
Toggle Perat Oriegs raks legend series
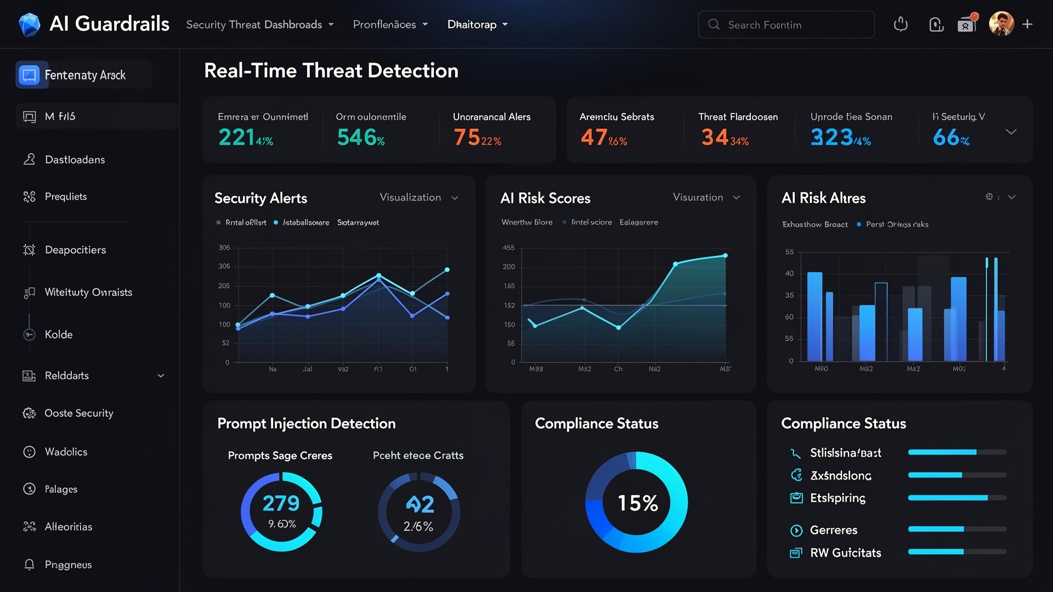coord(892,225)
